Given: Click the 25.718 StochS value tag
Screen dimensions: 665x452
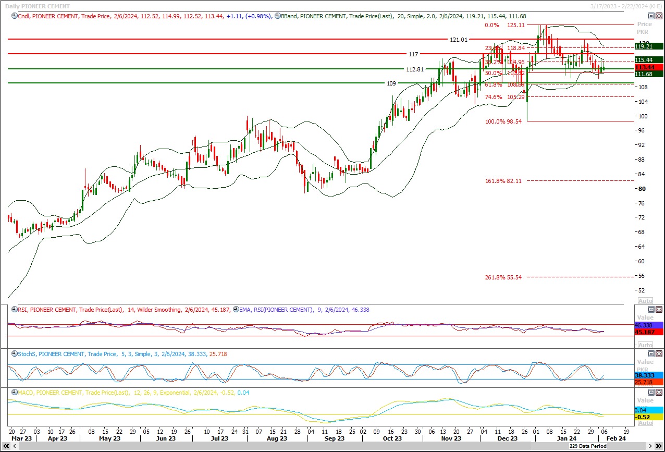Looking at the screenshot, I should click(648, 382).
